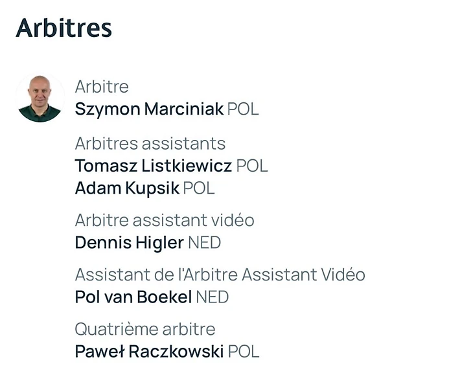Image resolution: width=473 pixels, height=375 pixels.
Task: Click 'Assistant de l'Arbitre Assistant Vidéo' label
Action: click(x=220, y=275)
